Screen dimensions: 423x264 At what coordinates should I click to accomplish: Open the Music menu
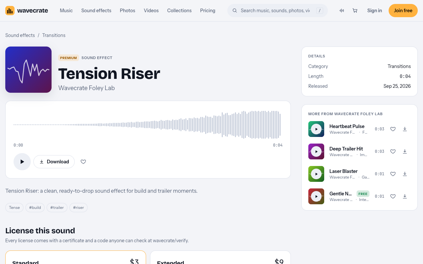(x=66, y=11)
